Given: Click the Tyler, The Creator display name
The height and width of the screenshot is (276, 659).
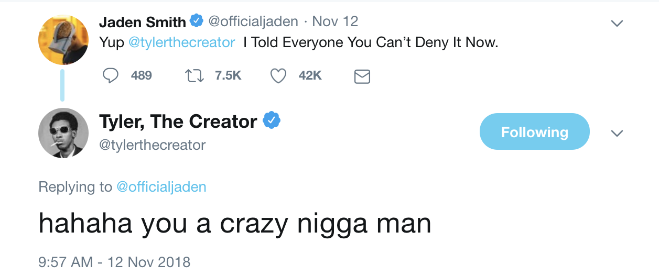Looking at the screenshot, I should (178, 122).
